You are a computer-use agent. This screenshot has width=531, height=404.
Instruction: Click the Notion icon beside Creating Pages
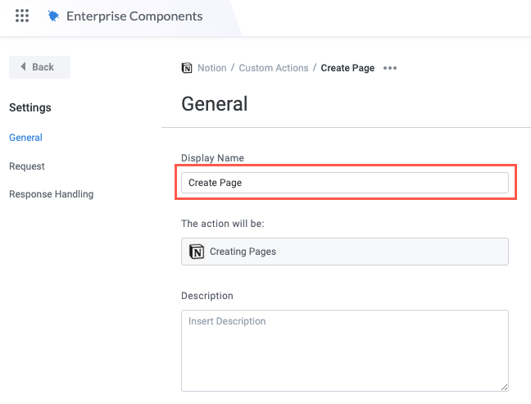coord(197,252)
